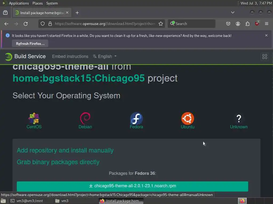Switch to vm3@vm3:/mnt terminal in taskbar

pos(27,201)
